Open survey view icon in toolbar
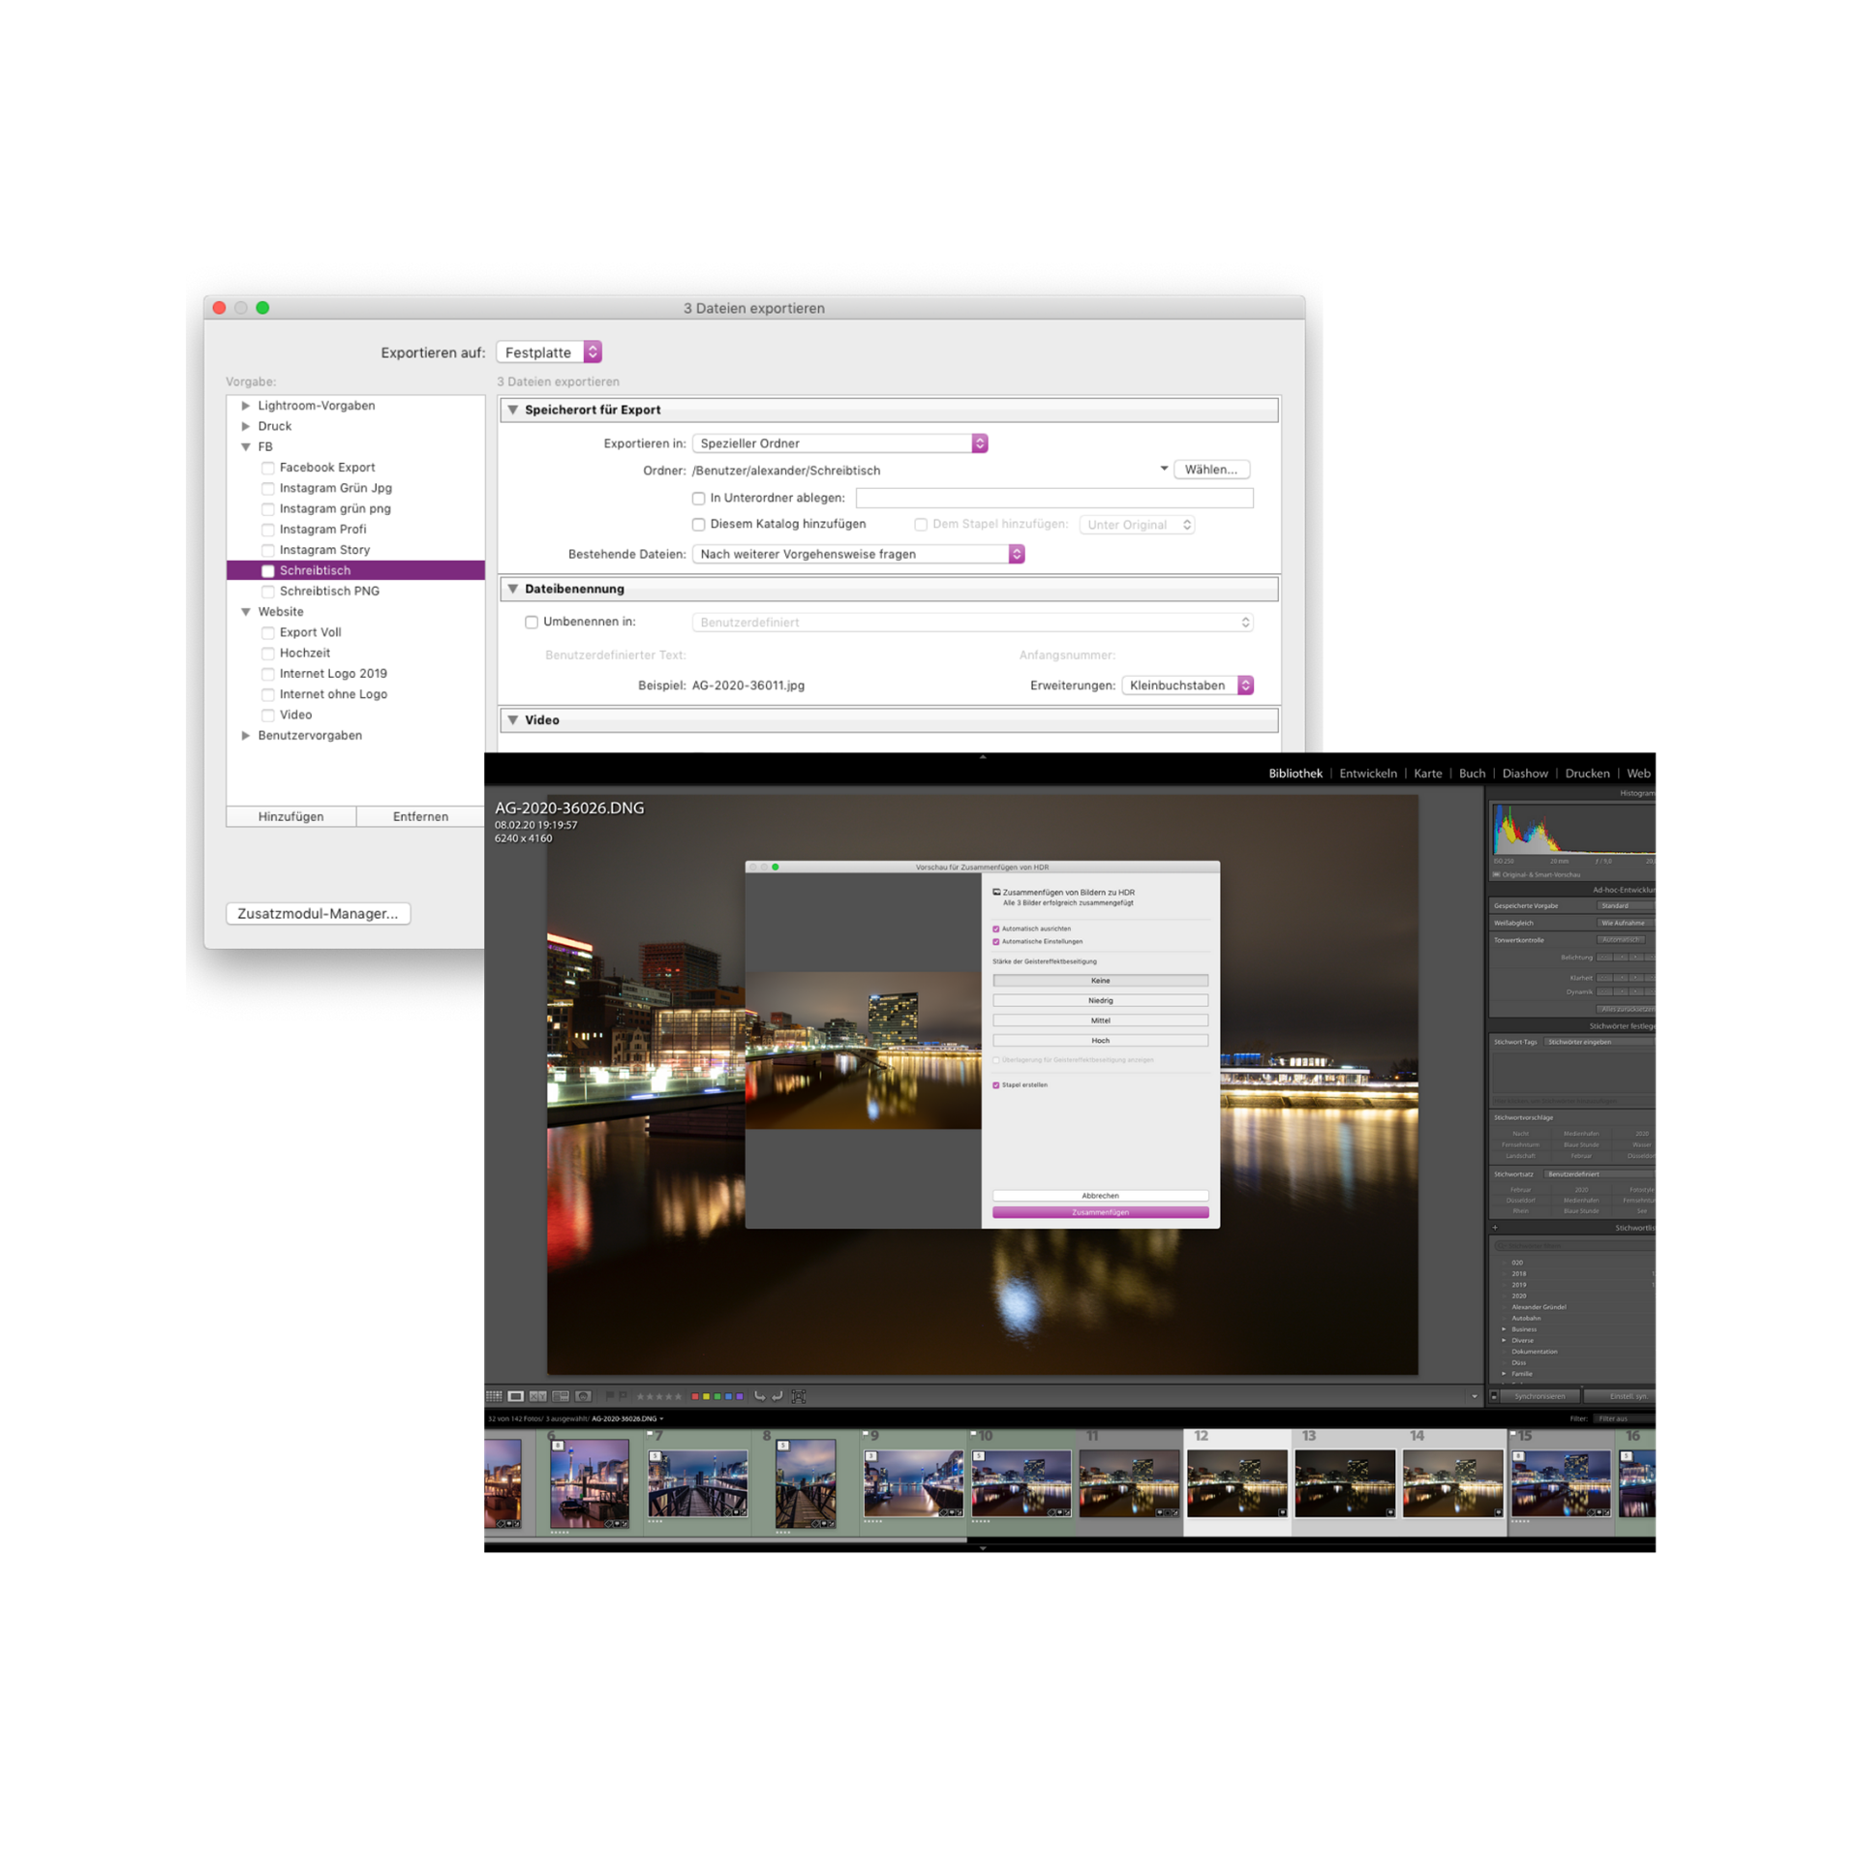 pyautogui.click(x=560, y=1396)
